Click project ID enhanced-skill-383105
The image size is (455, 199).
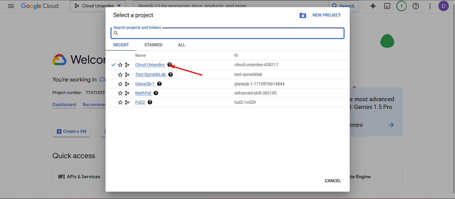point(255,93)
